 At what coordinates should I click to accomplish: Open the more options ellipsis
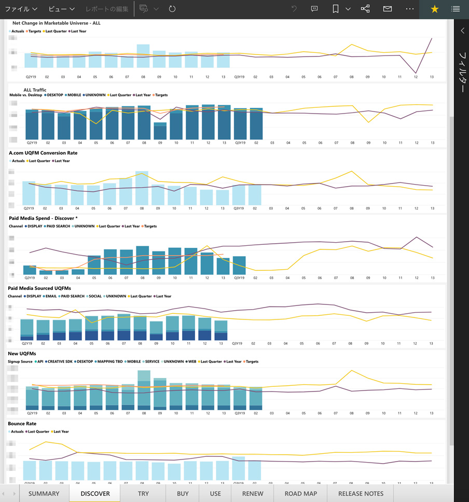(410, 9)
